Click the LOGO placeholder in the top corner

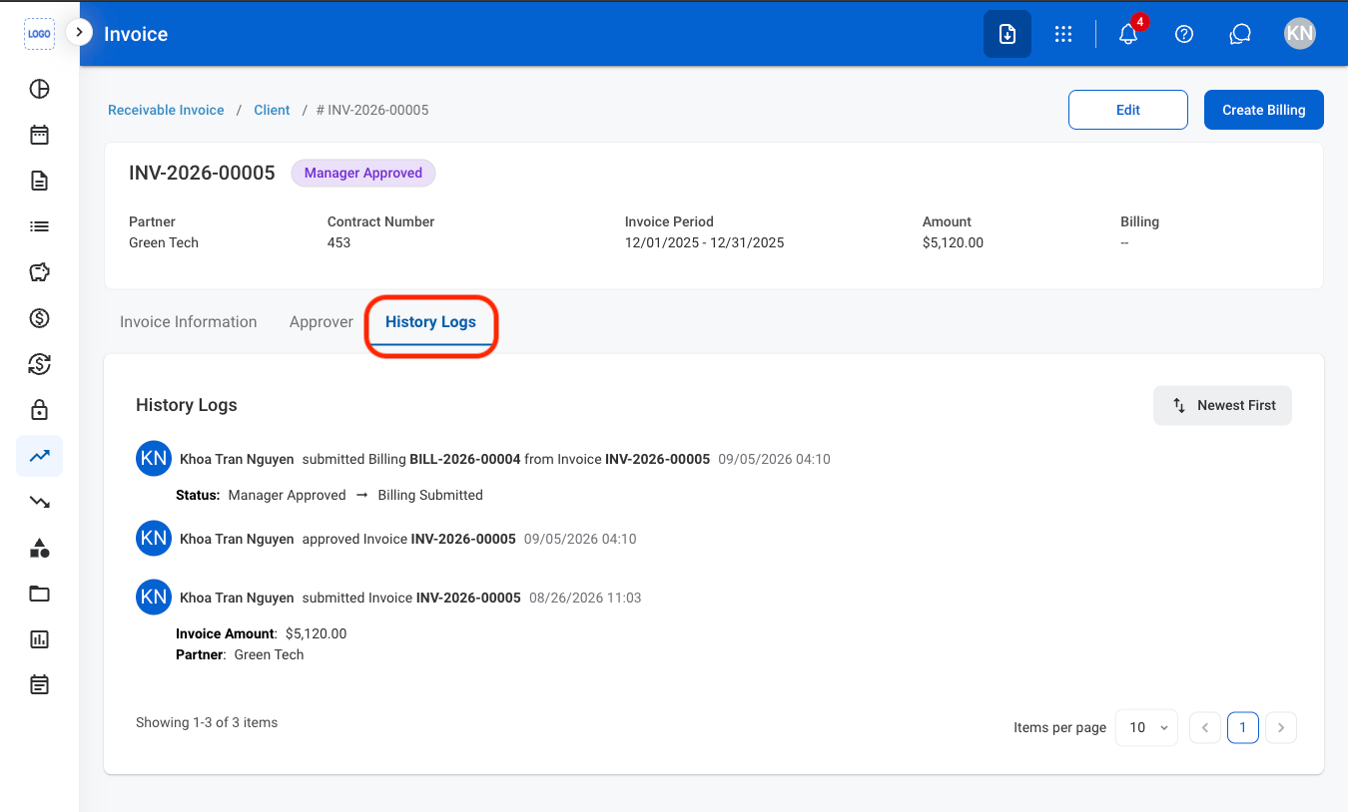[39, 33]
